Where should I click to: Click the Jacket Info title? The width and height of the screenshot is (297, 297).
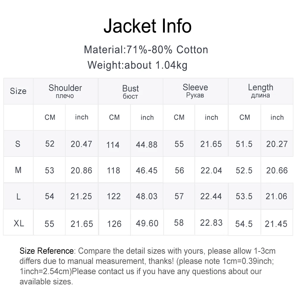[148, 26]
